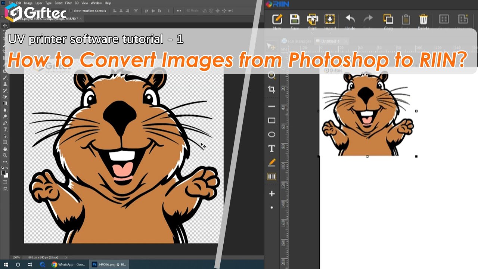The height and width of the screenshot is (269, 478).
Task: Choose the Hand tool in Photoshop
Action: (5, 149)
